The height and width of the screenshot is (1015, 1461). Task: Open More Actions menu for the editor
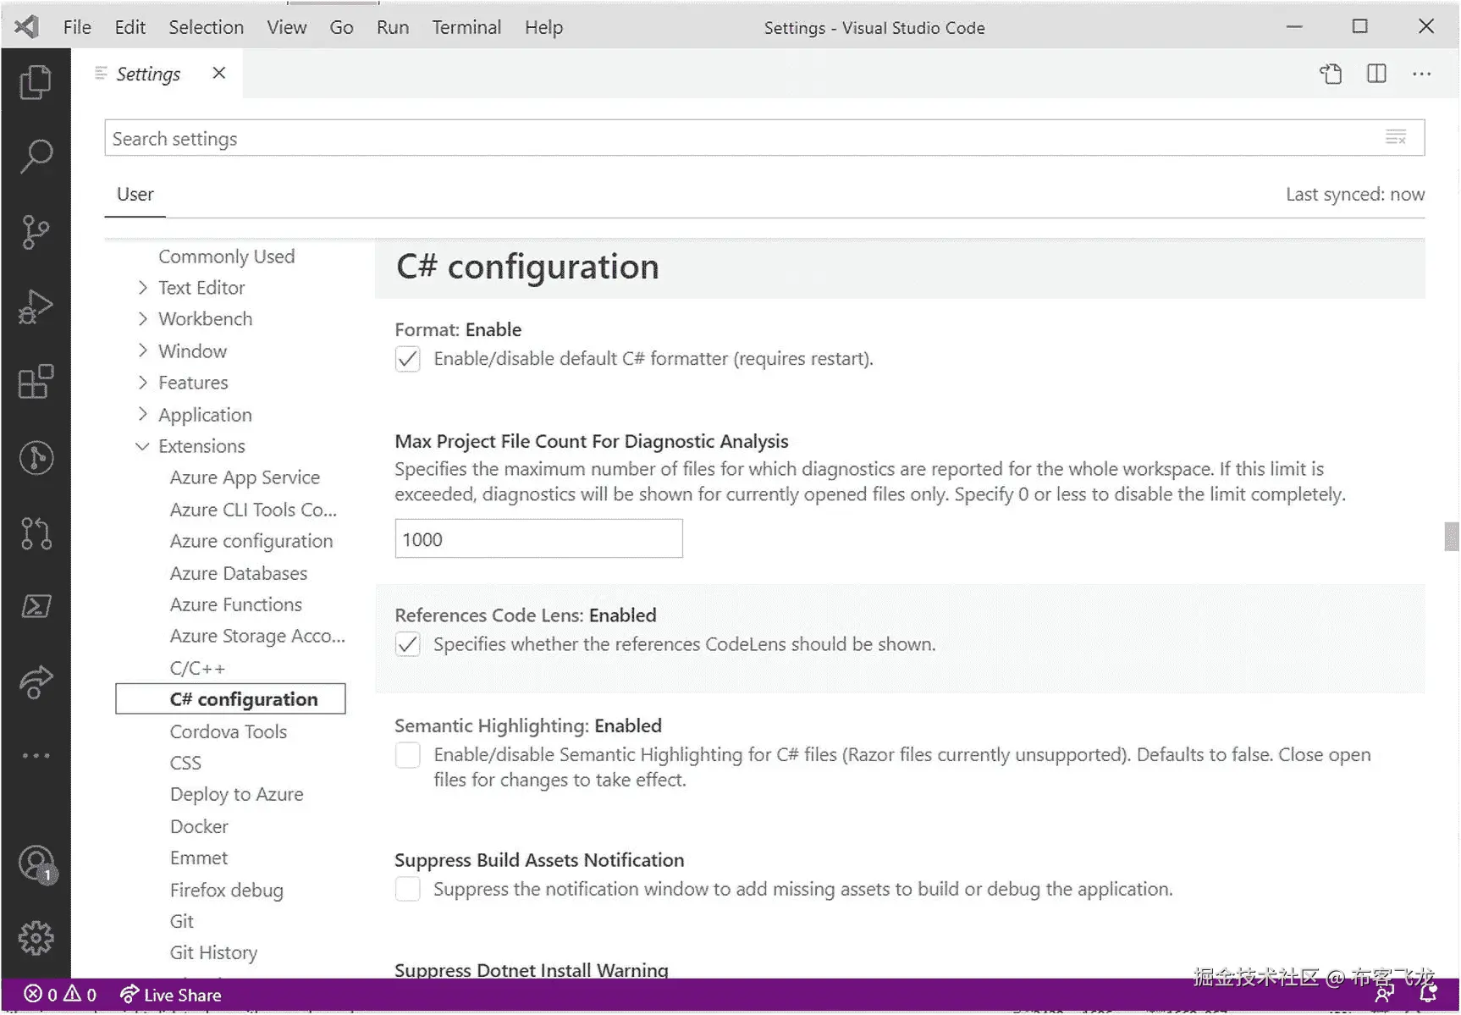1422,74
